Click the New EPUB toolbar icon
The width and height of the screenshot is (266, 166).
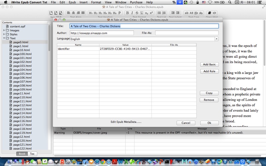[51, 13]
